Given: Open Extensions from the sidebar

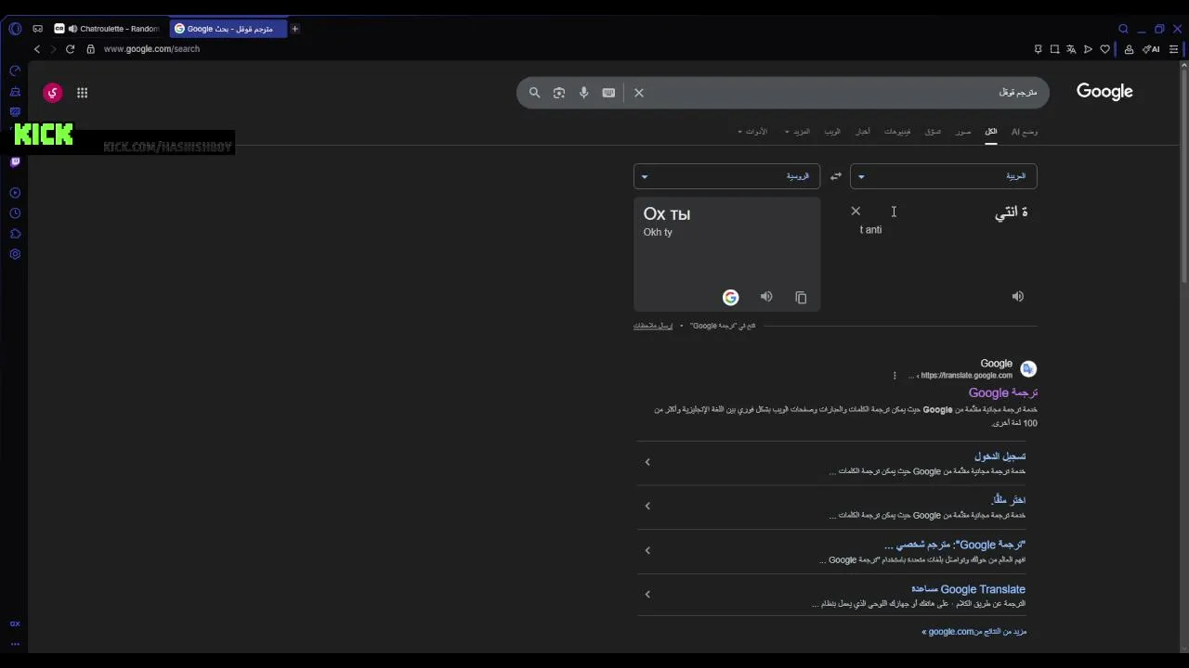Looking at the screenshot, I should tap(15, 234).
